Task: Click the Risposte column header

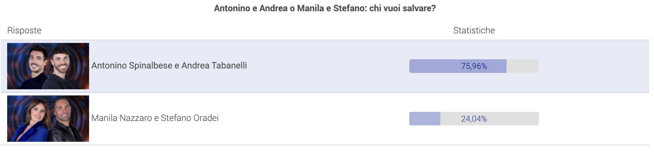Action: click(24, 30)
